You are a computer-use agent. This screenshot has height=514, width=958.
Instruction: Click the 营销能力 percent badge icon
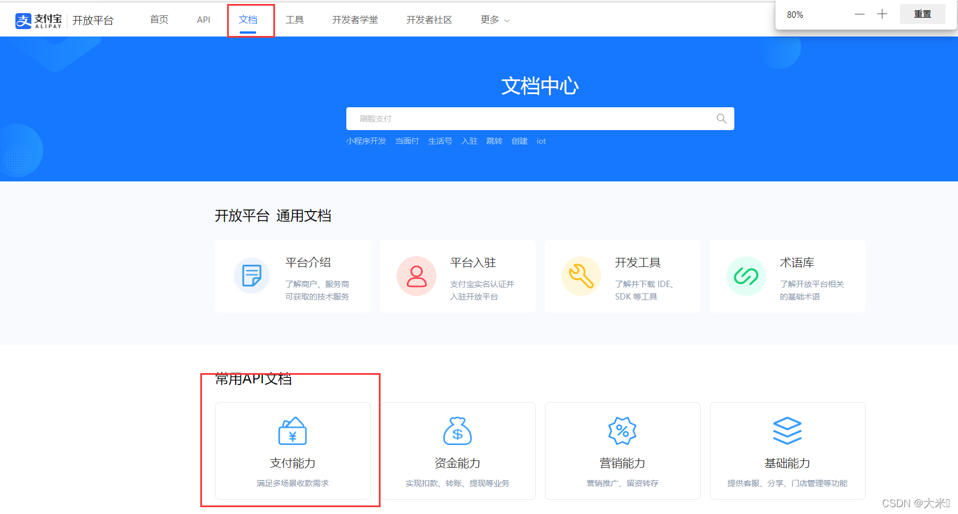[x=623, y=431]
